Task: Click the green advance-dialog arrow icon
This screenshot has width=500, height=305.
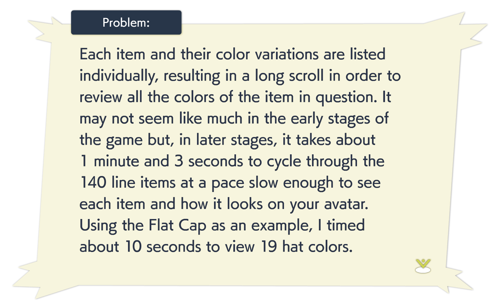Action: pyautogui.click(x=423, y=265)
